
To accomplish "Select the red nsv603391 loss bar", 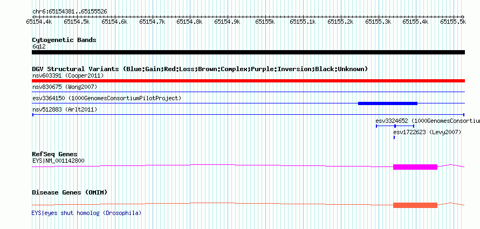I will (x=248, y=81).
